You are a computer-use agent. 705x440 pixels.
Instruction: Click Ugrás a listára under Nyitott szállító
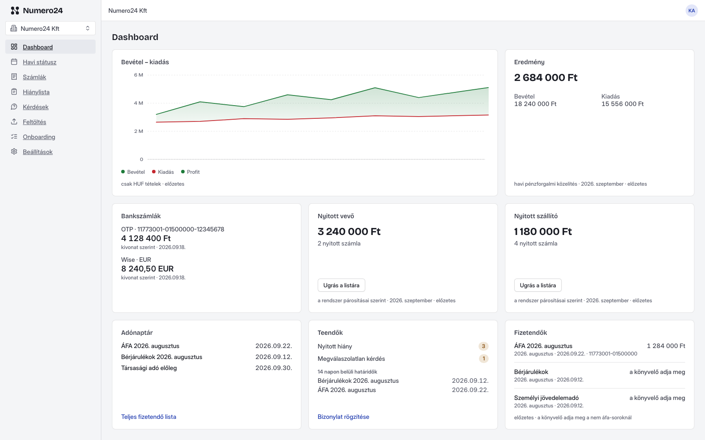coord(538,285)
